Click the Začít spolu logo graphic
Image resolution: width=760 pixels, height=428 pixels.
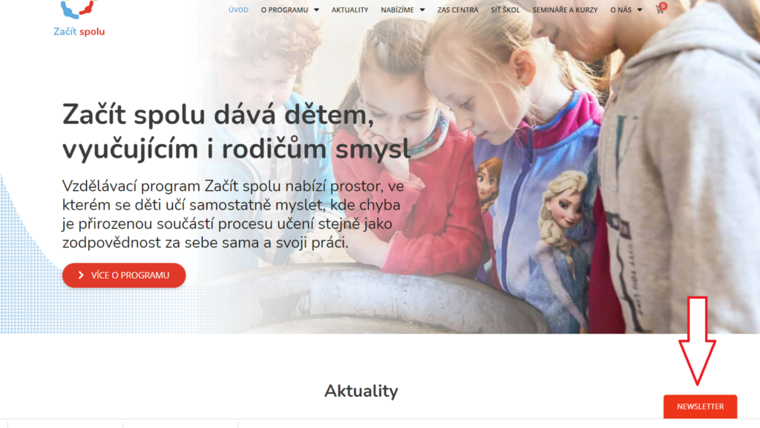pyautogui.click(x=79, y=9)
